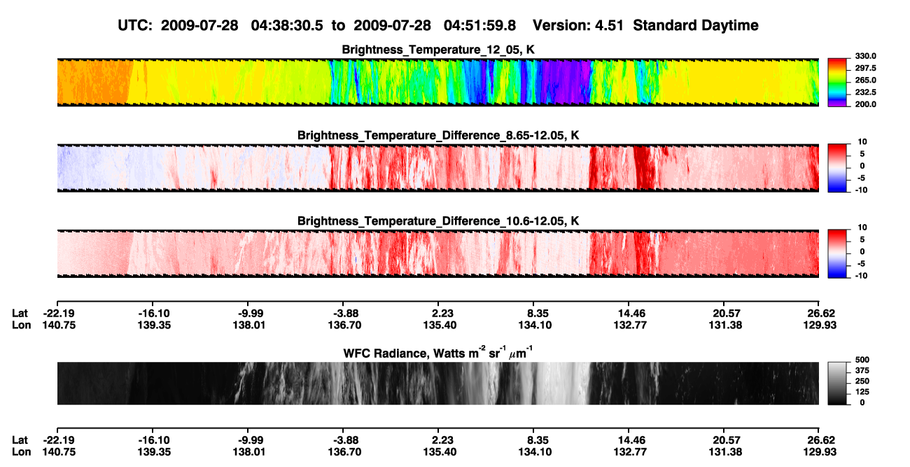Screen dimensions: 910x467
Task: Click latitude '8.35' on axis below WFC Radiance strip
Action: pyautogui.click(x=535, y=440)
